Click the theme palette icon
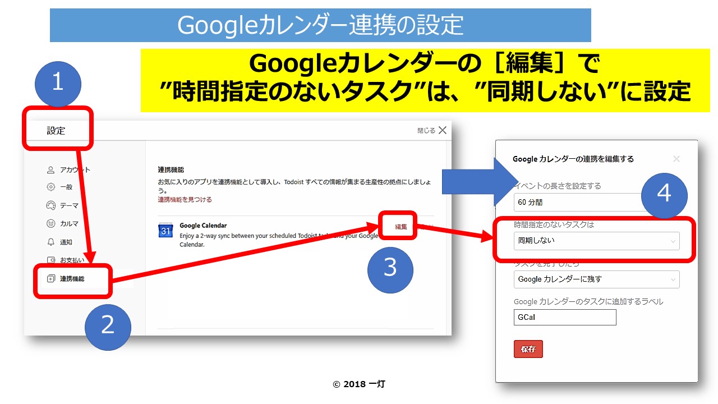The height and width of the screenshot is (404, 718). [x=50, y=205]
